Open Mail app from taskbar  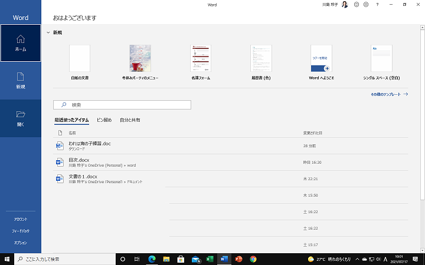tap(195, 259)
